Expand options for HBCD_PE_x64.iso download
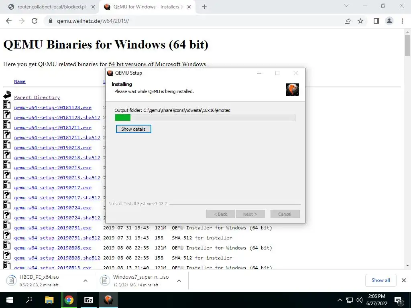The image size is (411, 308). point(85,281)
